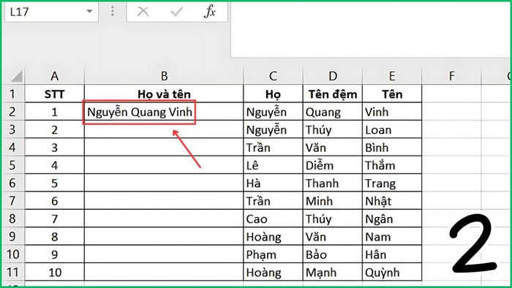Select row 7 header
The width and height of the screenshot is (512, 288).
tap(13, 201)
